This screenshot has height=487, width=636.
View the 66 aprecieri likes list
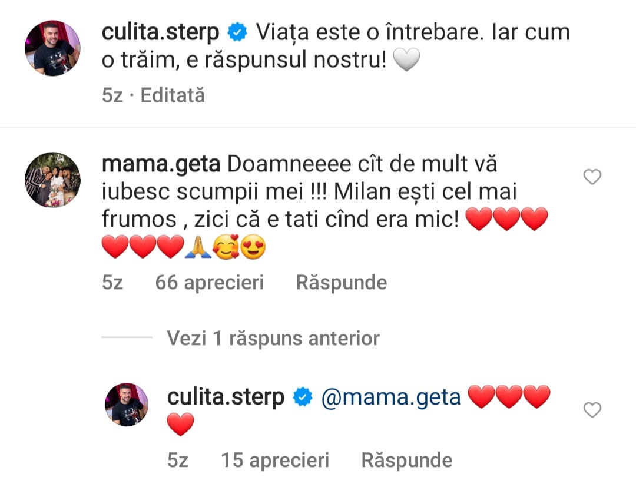209,283
